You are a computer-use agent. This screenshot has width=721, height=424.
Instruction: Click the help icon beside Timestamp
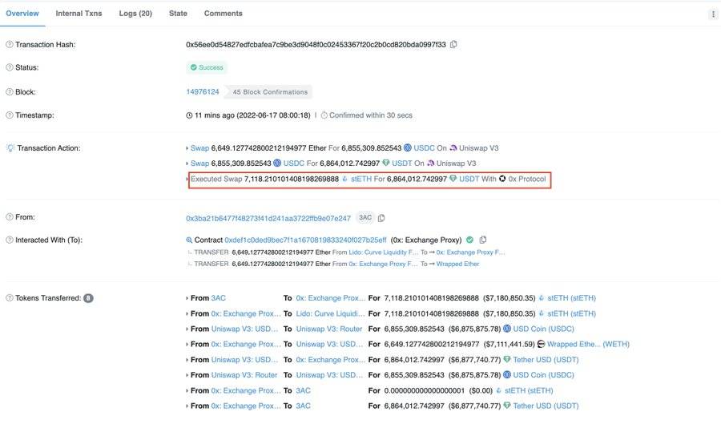[x=9, y=115]
